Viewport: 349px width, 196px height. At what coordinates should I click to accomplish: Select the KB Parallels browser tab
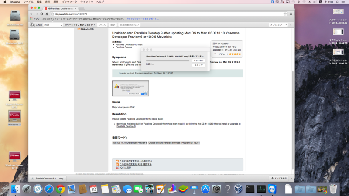pos(60,8)
